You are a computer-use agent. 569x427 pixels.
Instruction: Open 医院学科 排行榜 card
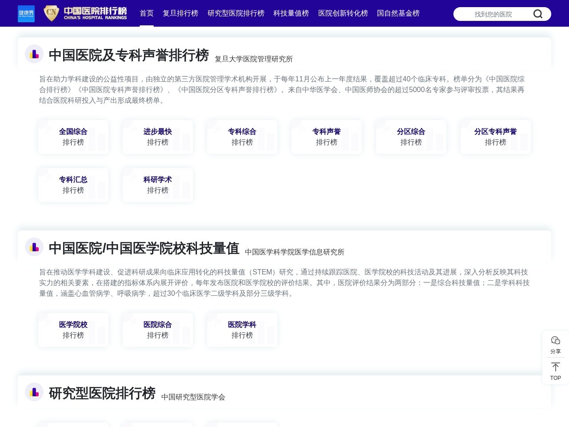click(242, 330)
